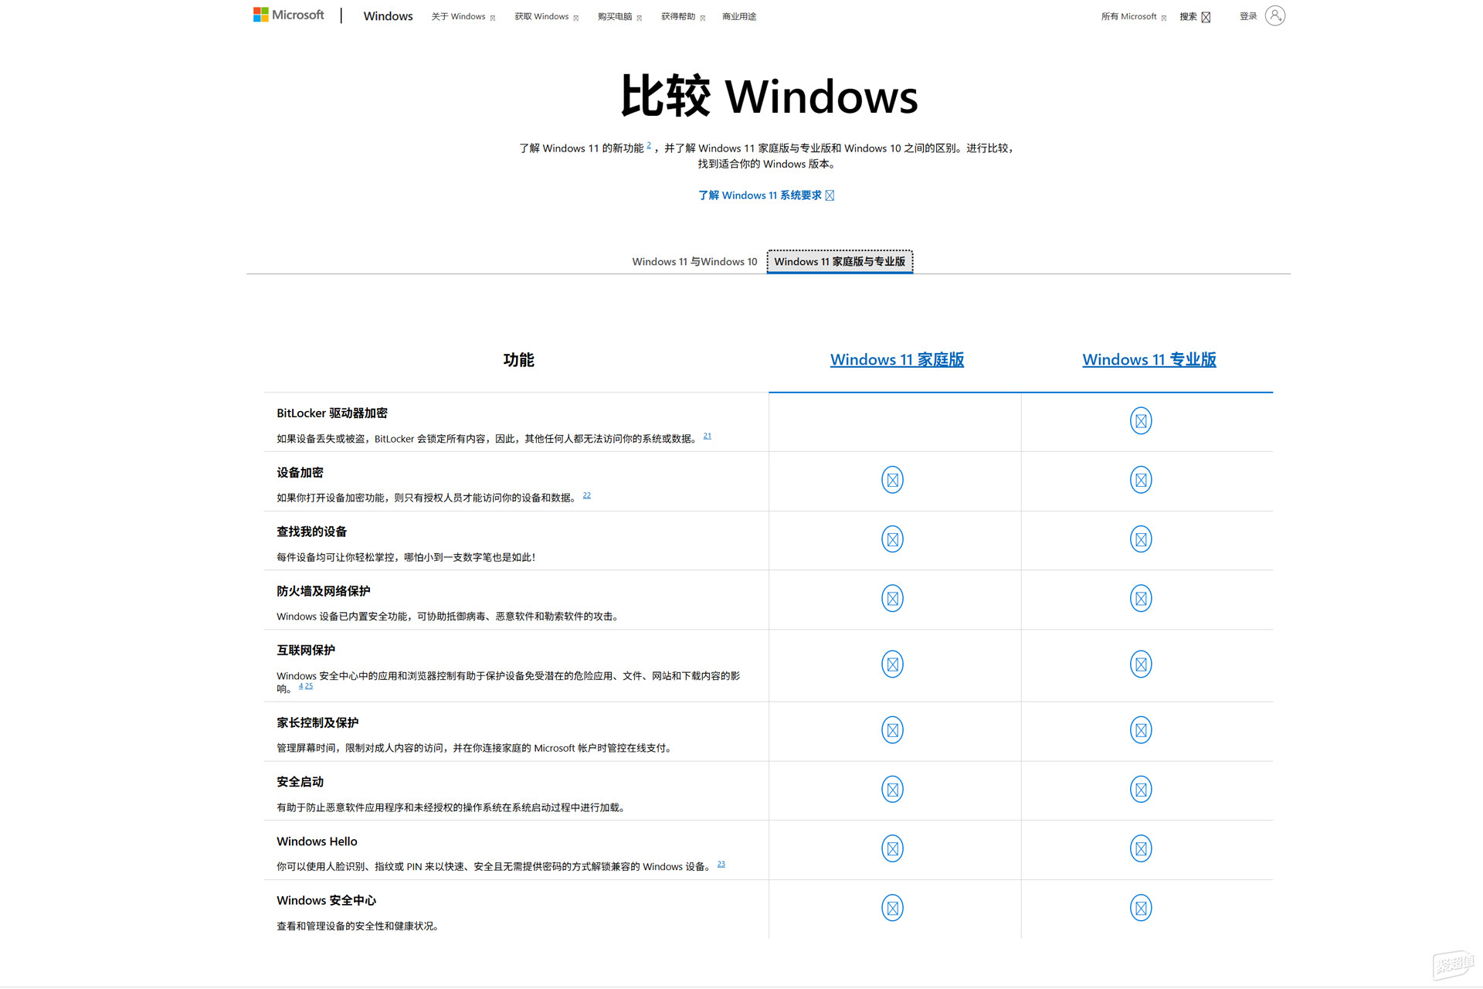Screen dimensions: 1483x989
Task: Select Windows 11 家庭版与专业版 tab
Action: (840, 262)
